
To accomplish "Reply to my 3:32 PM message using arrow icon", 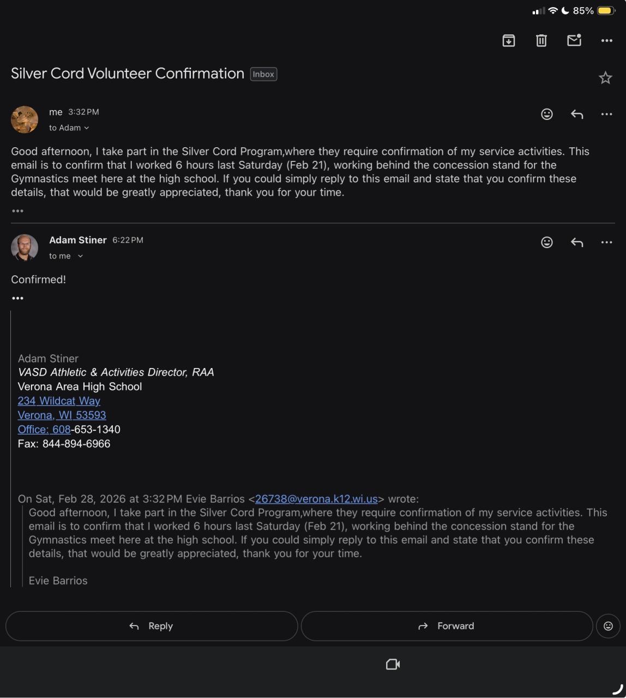I will [x=577, y=114].
